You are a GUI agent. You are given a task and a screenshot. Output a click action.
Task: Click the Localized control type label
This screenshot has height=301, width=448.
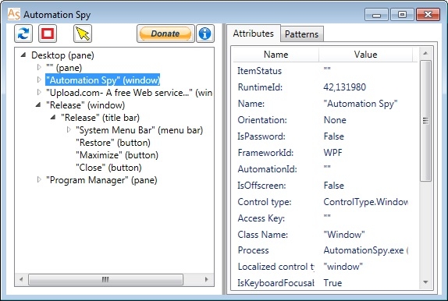click(276, 267)
